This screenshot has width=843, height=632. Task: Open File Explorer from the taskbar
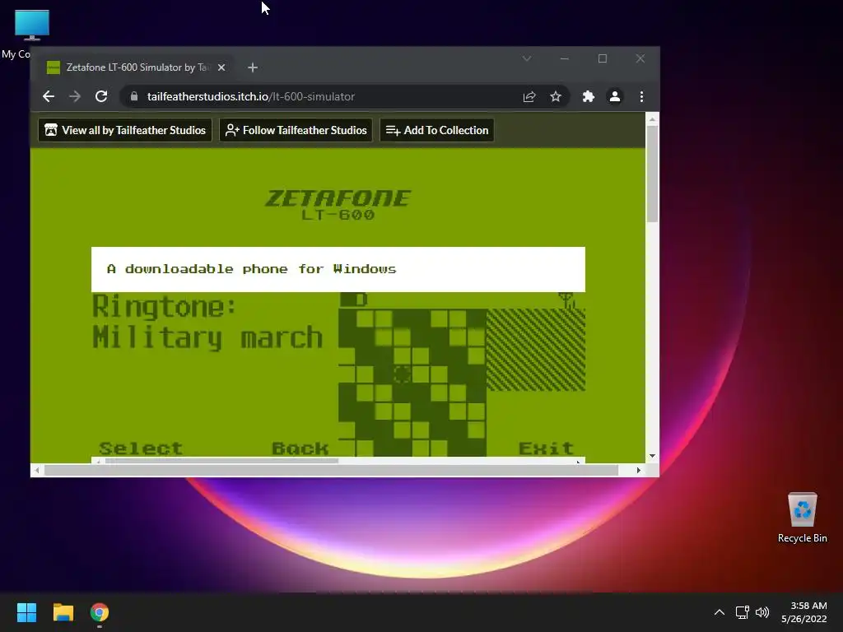63,612
